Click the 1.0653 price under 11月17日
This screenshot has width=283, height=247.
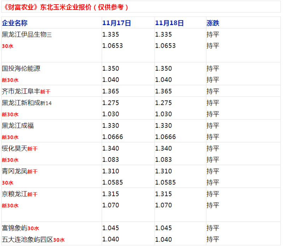click(x=112, y=46)
